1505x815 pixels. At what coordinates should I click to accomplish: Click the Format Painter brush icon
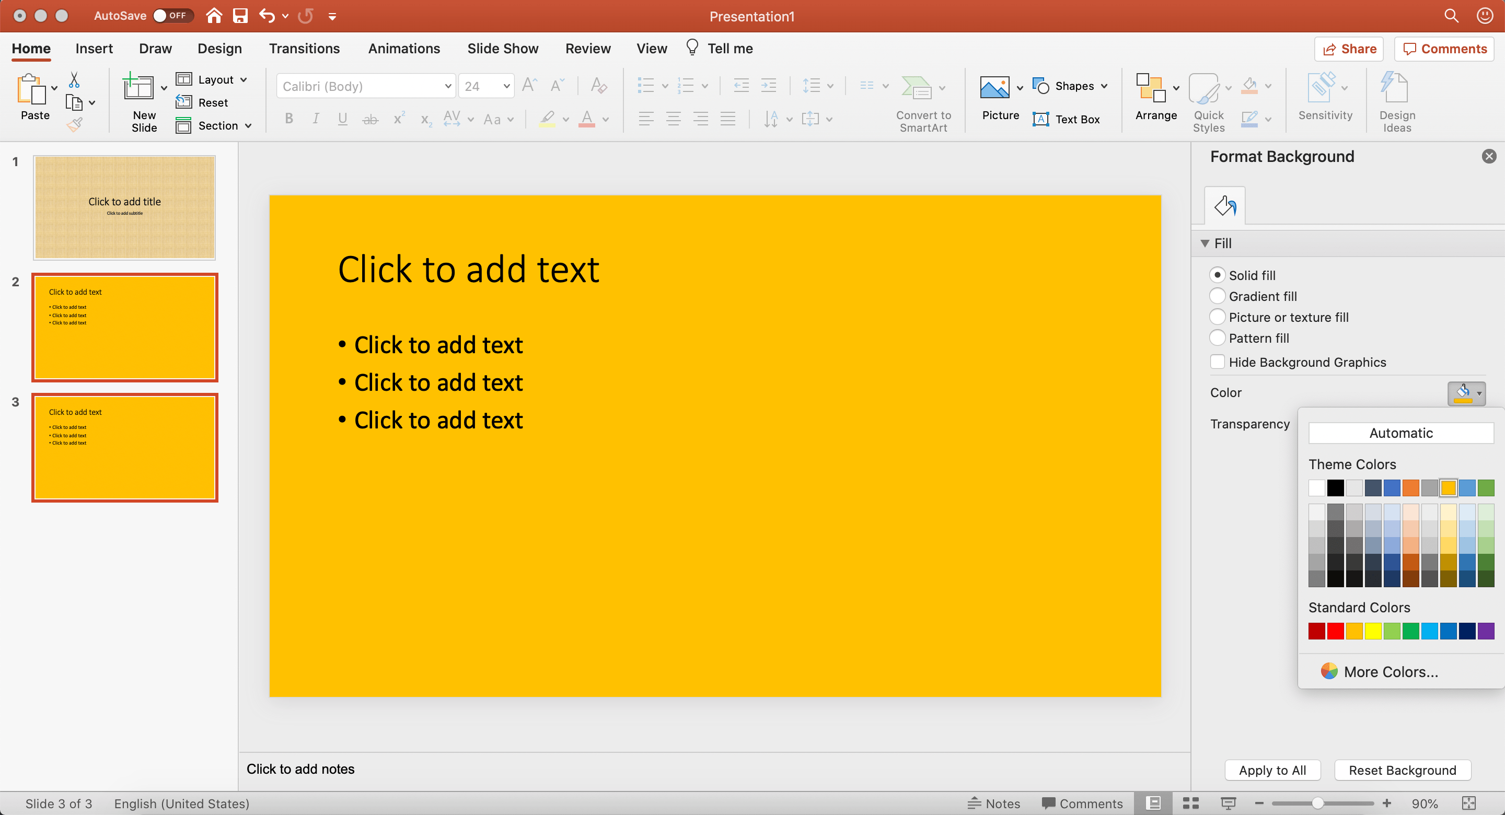tap(74, 124)
